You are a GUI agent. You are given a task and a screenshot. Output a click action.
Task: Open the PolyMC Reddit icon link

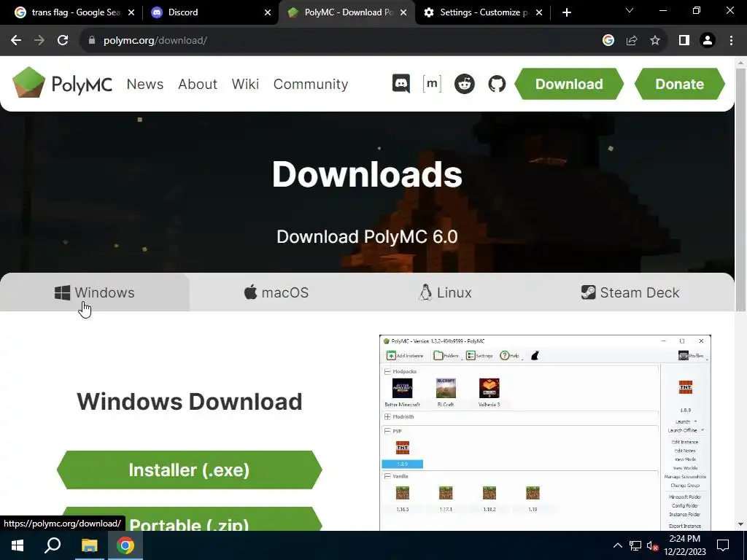464,84
